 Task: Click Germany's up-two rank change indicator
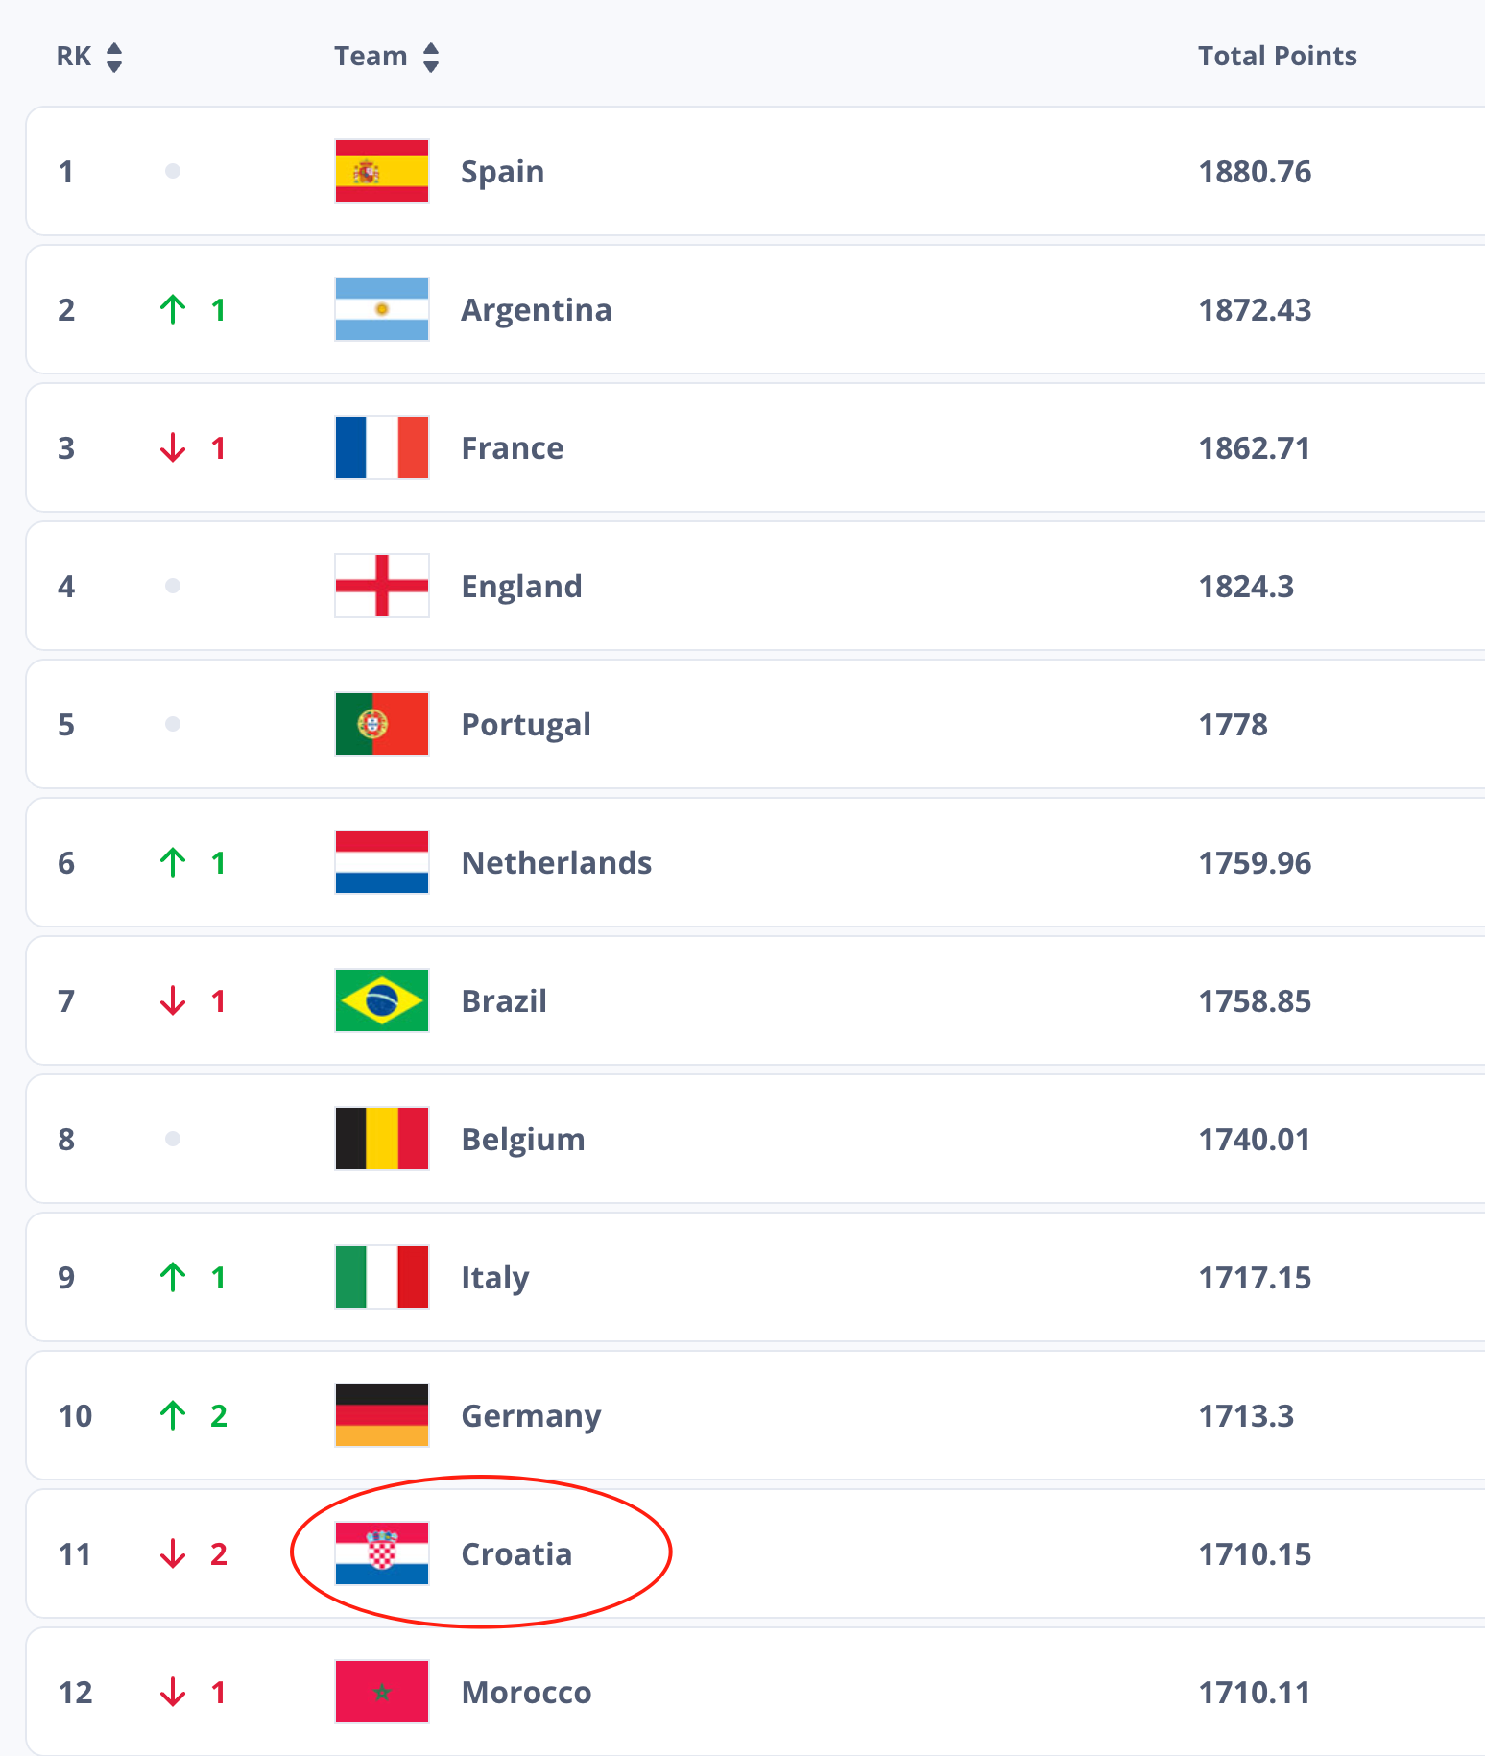pyautogui.click(x=192, y=1415)
